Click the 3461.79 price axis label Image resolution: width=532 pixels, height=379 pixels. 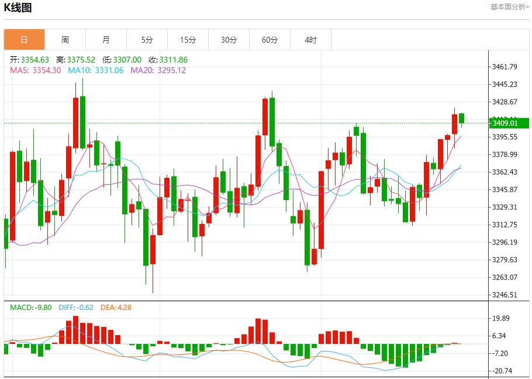tap(506, 67)
